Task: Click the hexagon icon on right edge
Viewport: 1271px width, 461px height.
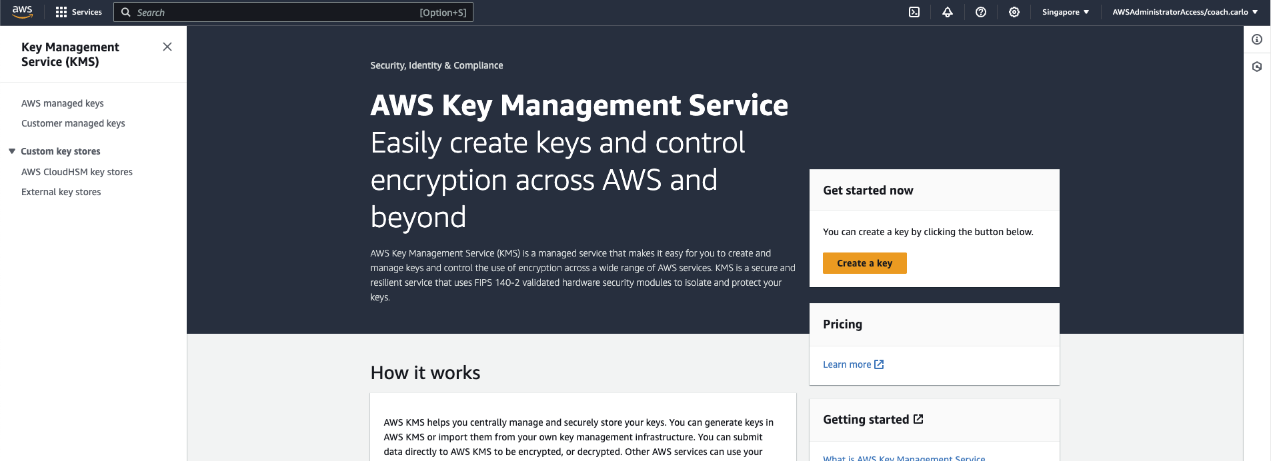Action: click(x=1257, y=67)
